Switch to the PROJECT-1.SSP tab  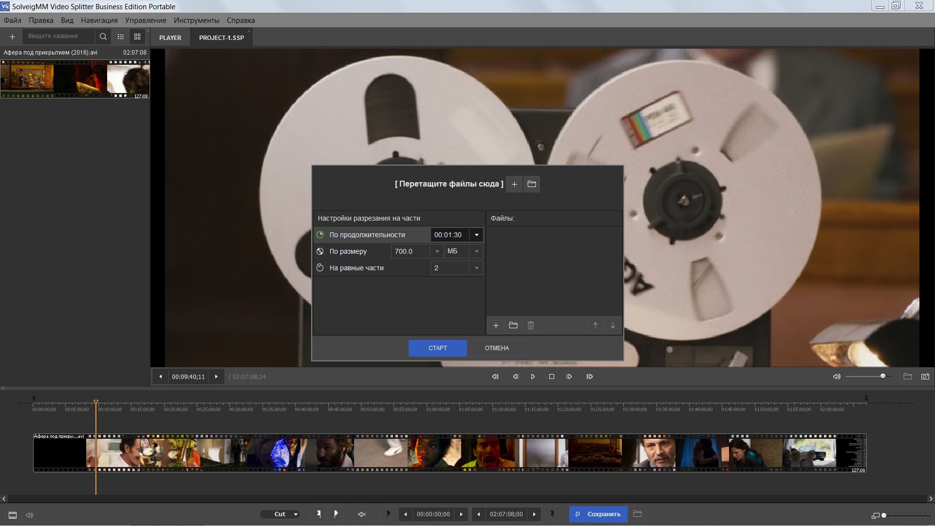221,38
